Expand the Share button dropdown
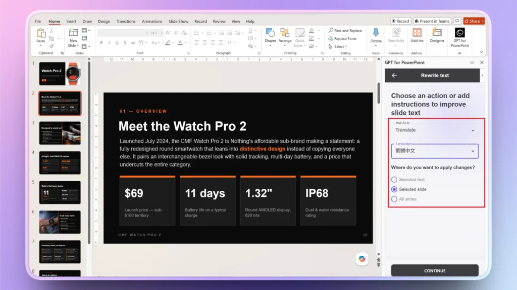The image size is (517, 290). click(x=482, y=21)
